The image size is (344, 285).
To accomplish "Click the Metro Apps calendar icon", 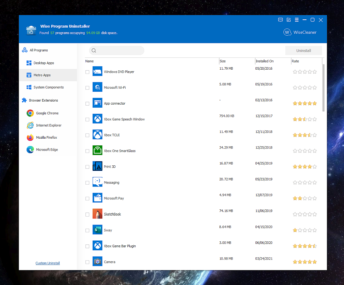I will click(29, 75).
